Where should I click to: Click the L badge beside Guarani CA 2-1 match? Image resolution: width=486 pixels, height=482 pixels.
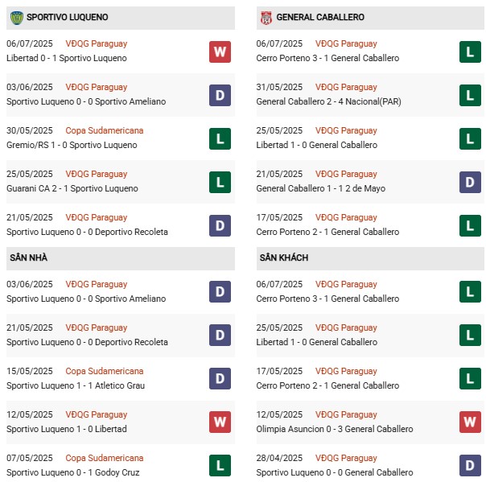[220, 182]
